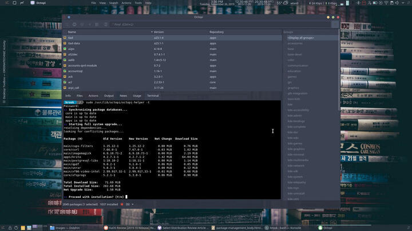Open the Actions menu in top bar
412x231 pixels.
tap(126, 3)
